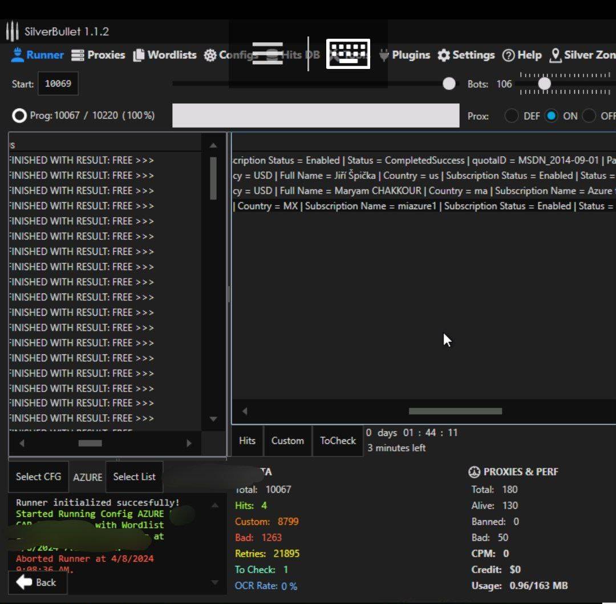Image resolution: width=616 pixels, height=604 pixels.
Task: Click the Help question mark icon
Action: (x=508, y=55)
